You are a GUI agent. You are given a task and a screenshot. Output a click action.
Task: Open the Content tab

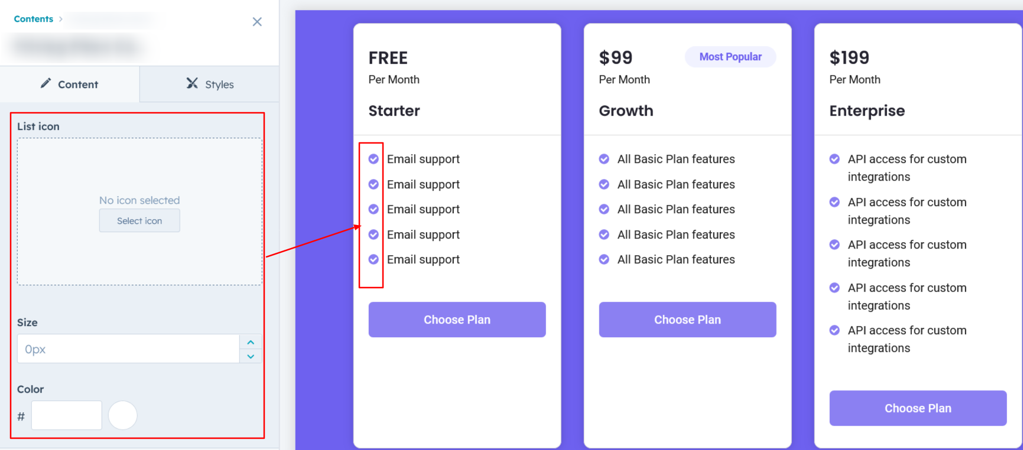coord(70,84)
